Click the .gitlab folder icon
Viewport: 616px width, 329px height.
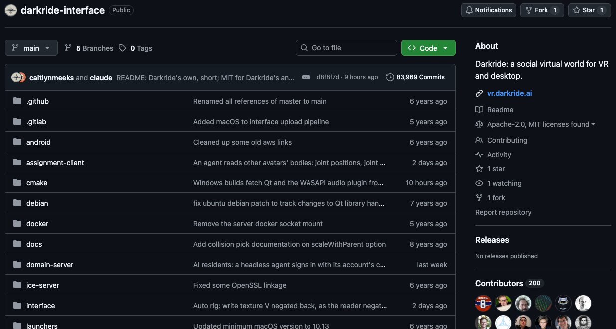pyautogui.click(x=17, y=122)
